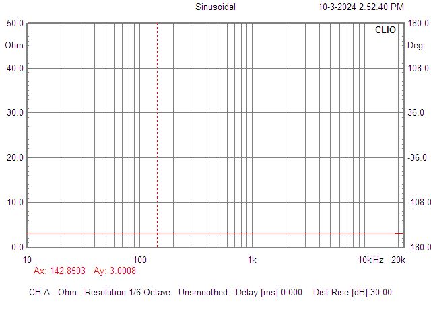Click the 100 frequency axis label
Image resolution: width=431 pixels, height=323 pixels.
(139, 260)
